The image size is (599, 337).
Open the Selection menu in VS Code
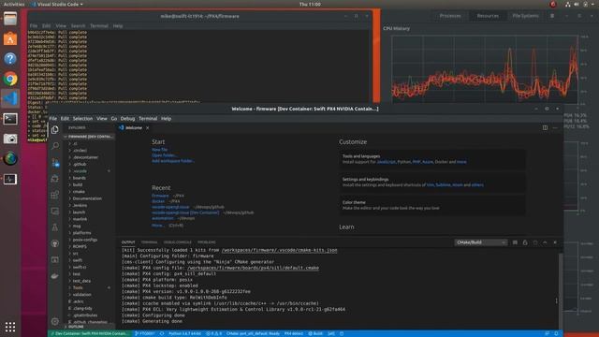pyautogui.click(x=82, y=119)
